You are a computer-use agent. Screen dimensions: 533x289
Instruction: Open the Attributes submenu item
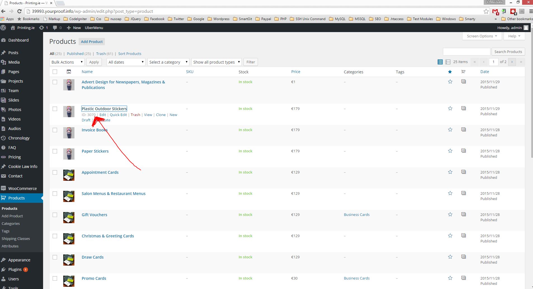(10, 246)
